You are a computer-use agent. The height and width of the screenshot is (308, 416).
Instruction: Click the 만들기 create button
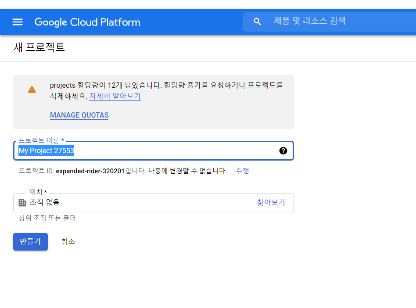(31, 242)
